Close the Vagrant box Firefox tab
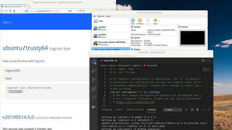The width and height of the screenshot is (232, 130). (x=25, y=6)
